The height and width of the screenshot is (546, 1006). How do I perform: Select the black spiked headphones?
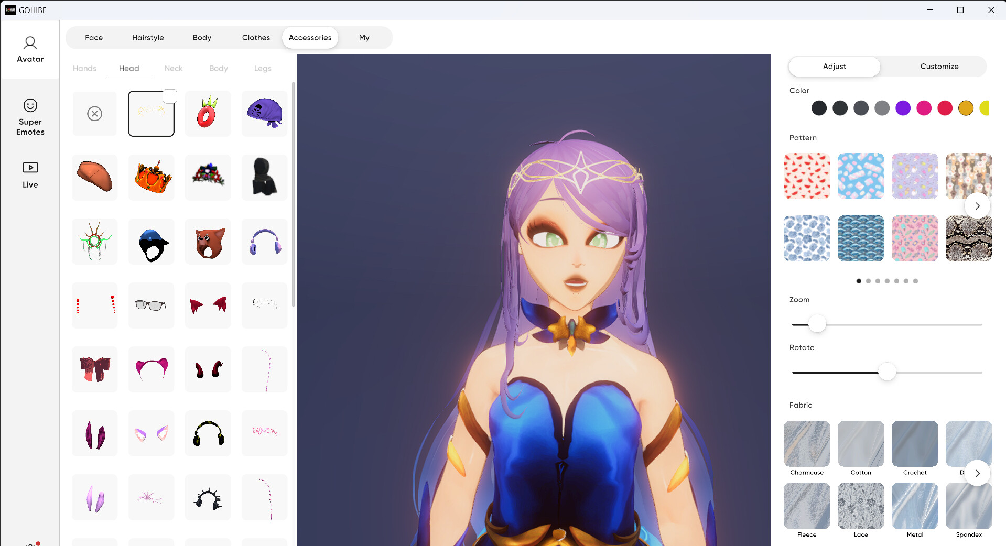point(208,497)
